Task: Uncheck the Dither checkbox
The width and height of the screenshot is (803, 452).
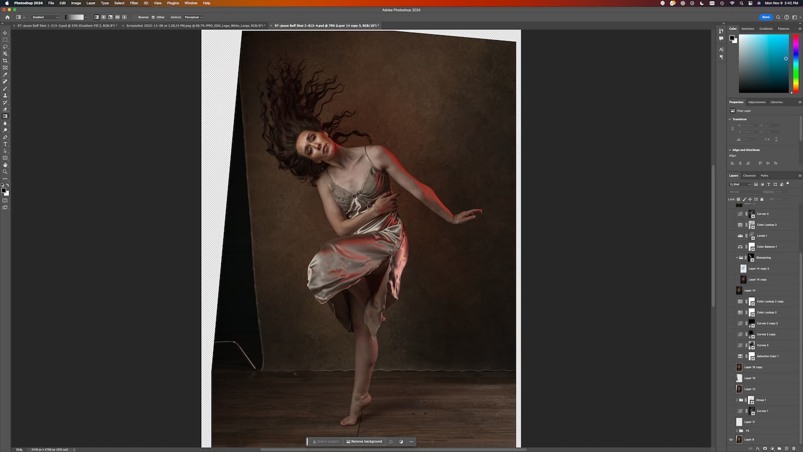Action: (x=153, y=17)
